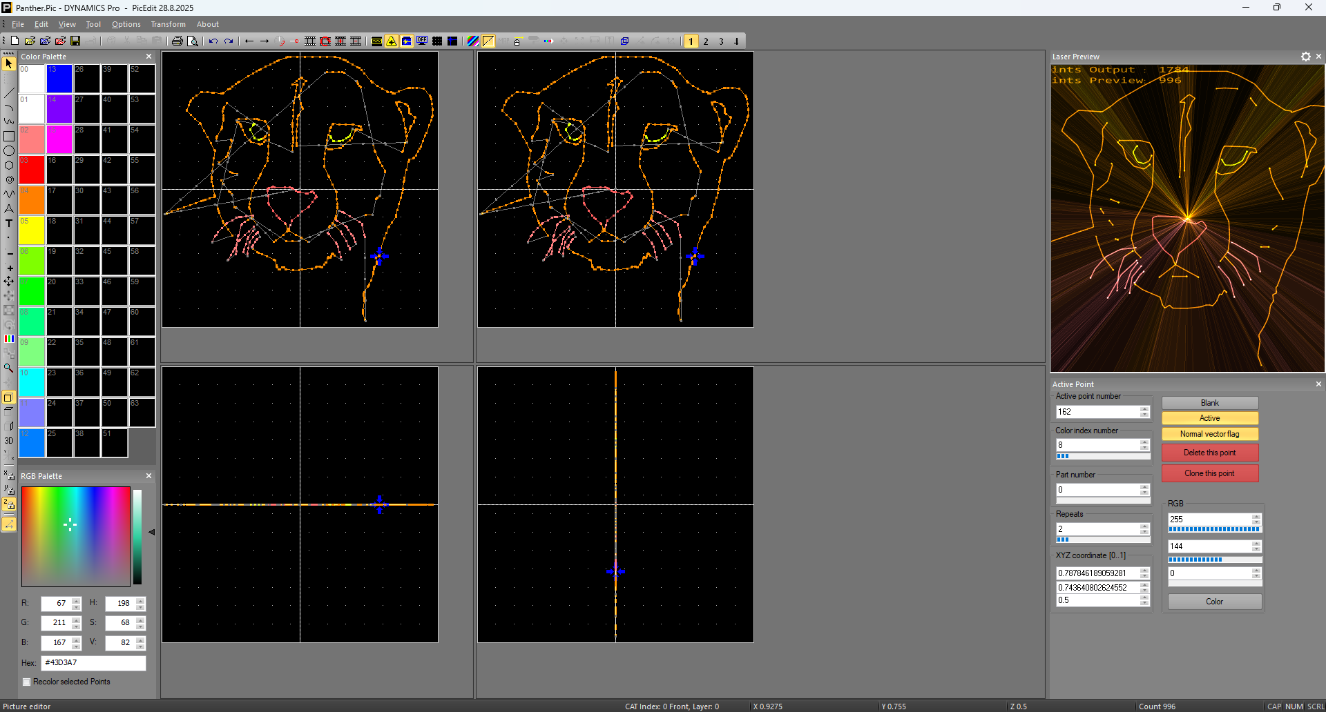Select the Rectangle drawing tool
1326x712 pixels.
[9, 137]
